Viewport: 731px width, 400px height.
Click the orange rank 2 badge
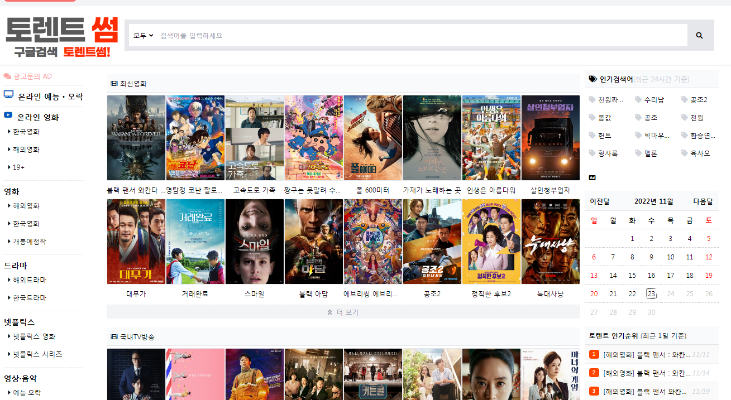click(594, 373)
